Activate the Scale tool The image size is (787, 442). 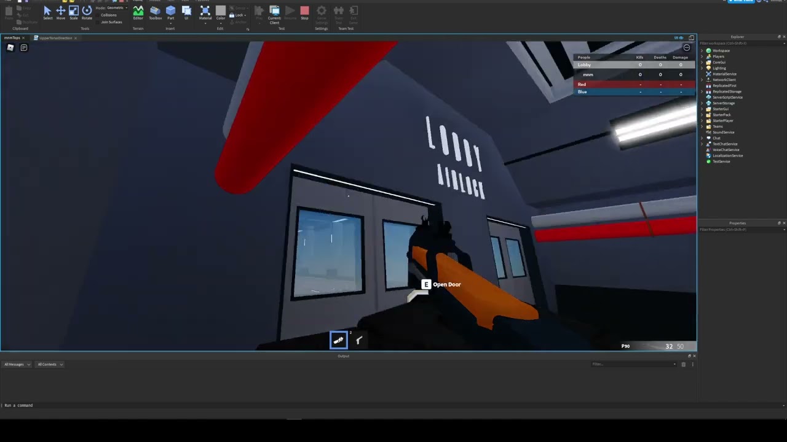pyautogui.click(x=74, y=12)
